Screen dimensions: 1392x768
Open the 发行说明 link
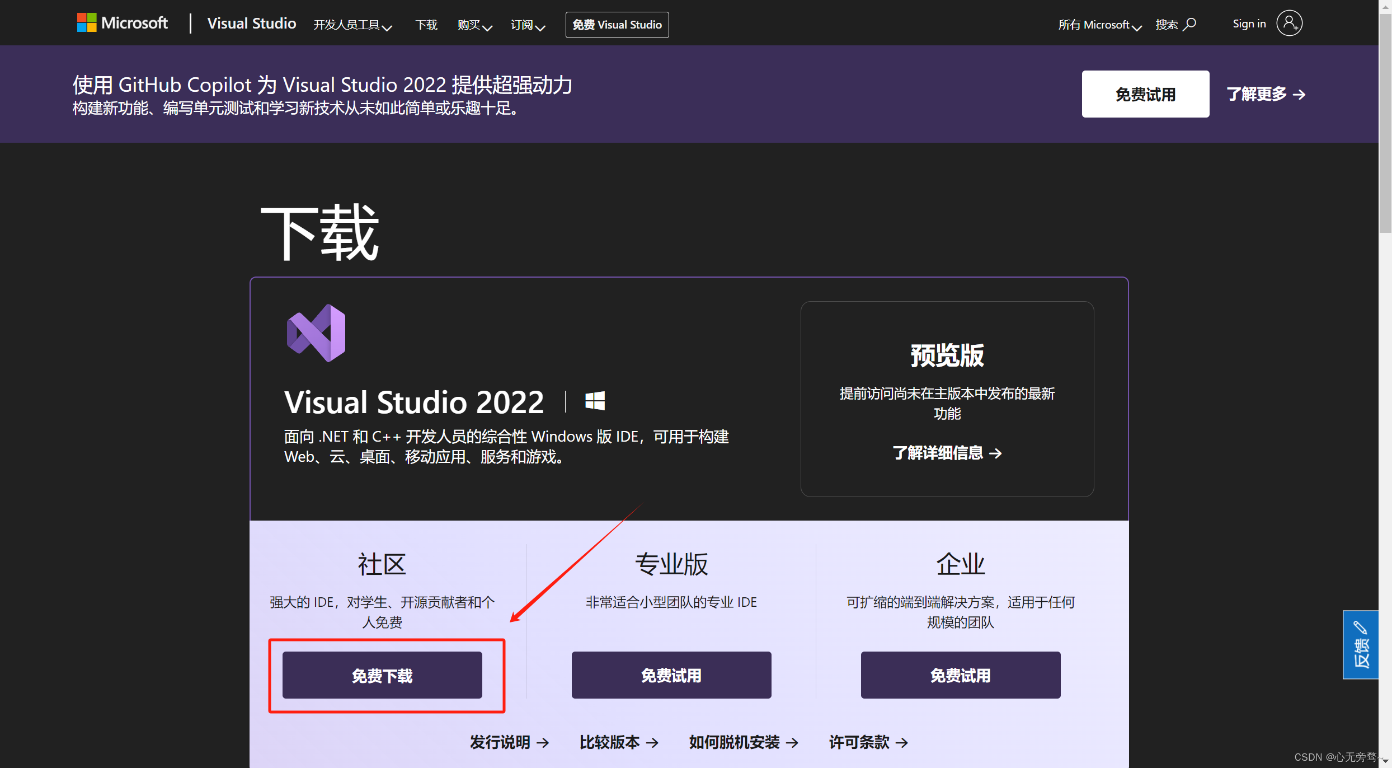click(x=509, y=742)
